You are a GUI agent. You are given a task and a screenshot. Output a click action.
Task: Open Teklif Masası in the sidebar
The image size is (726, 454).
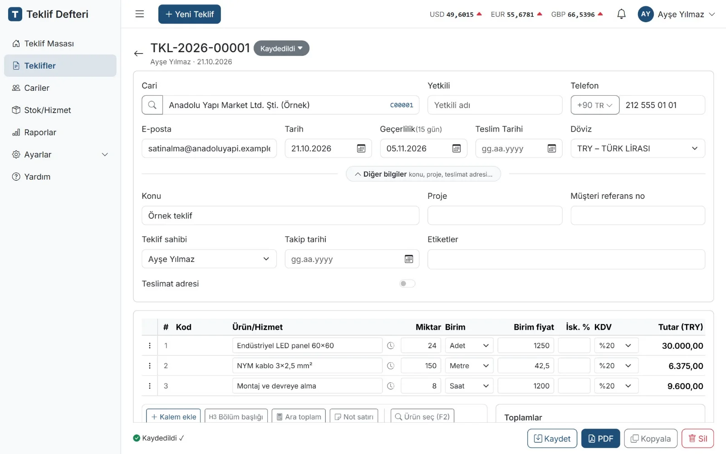click(x=60, y=44)
